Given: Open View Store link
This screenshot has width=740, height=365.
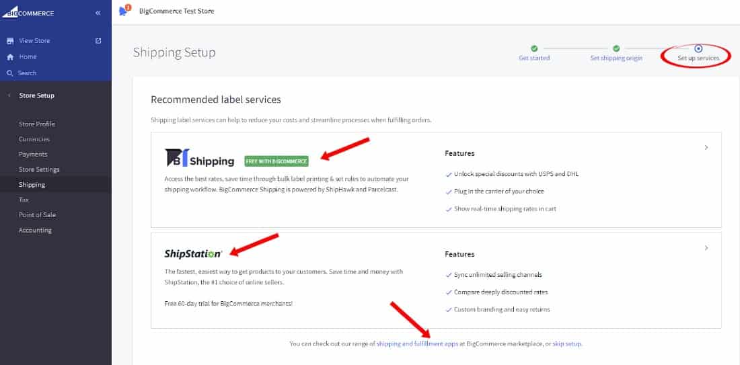Looking at the screenshot, I should click(34, 41).
